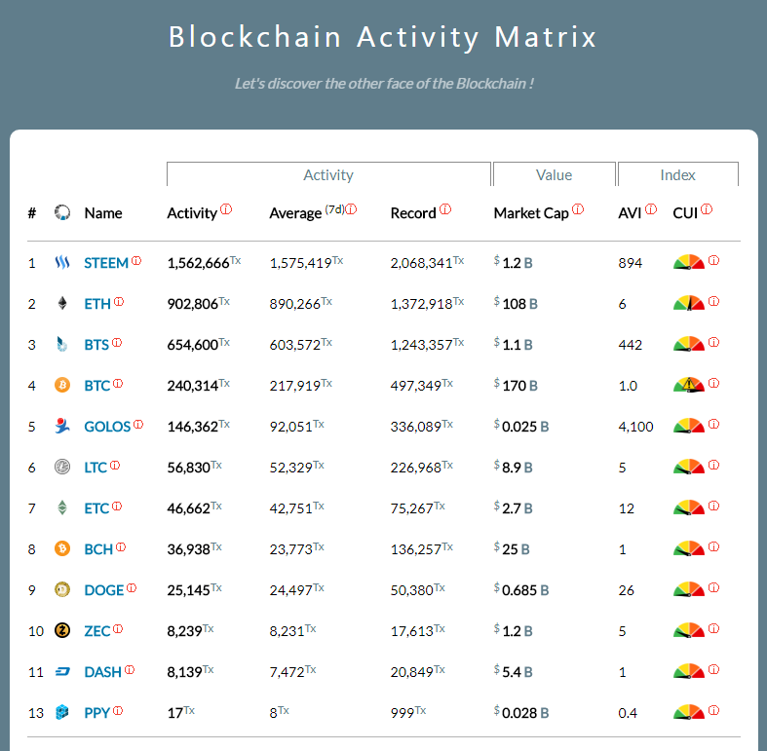Click the ETH diamond logo icon
Viewport: 767px width, 751px height.
tap(62, 304)
